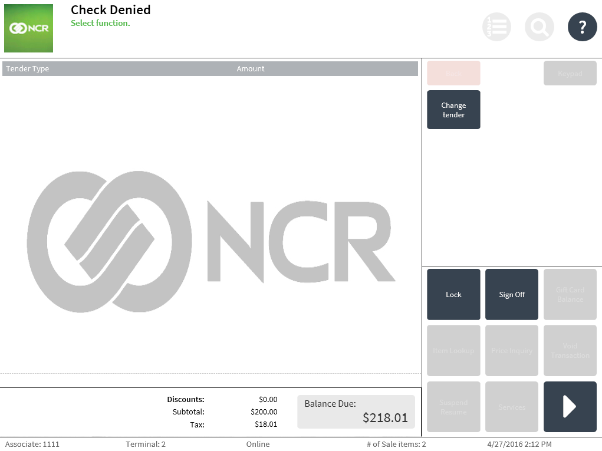This screenshot has width=602, height=451.
Task: Click the magnifying glass search icon
Action: pos(539,27)
